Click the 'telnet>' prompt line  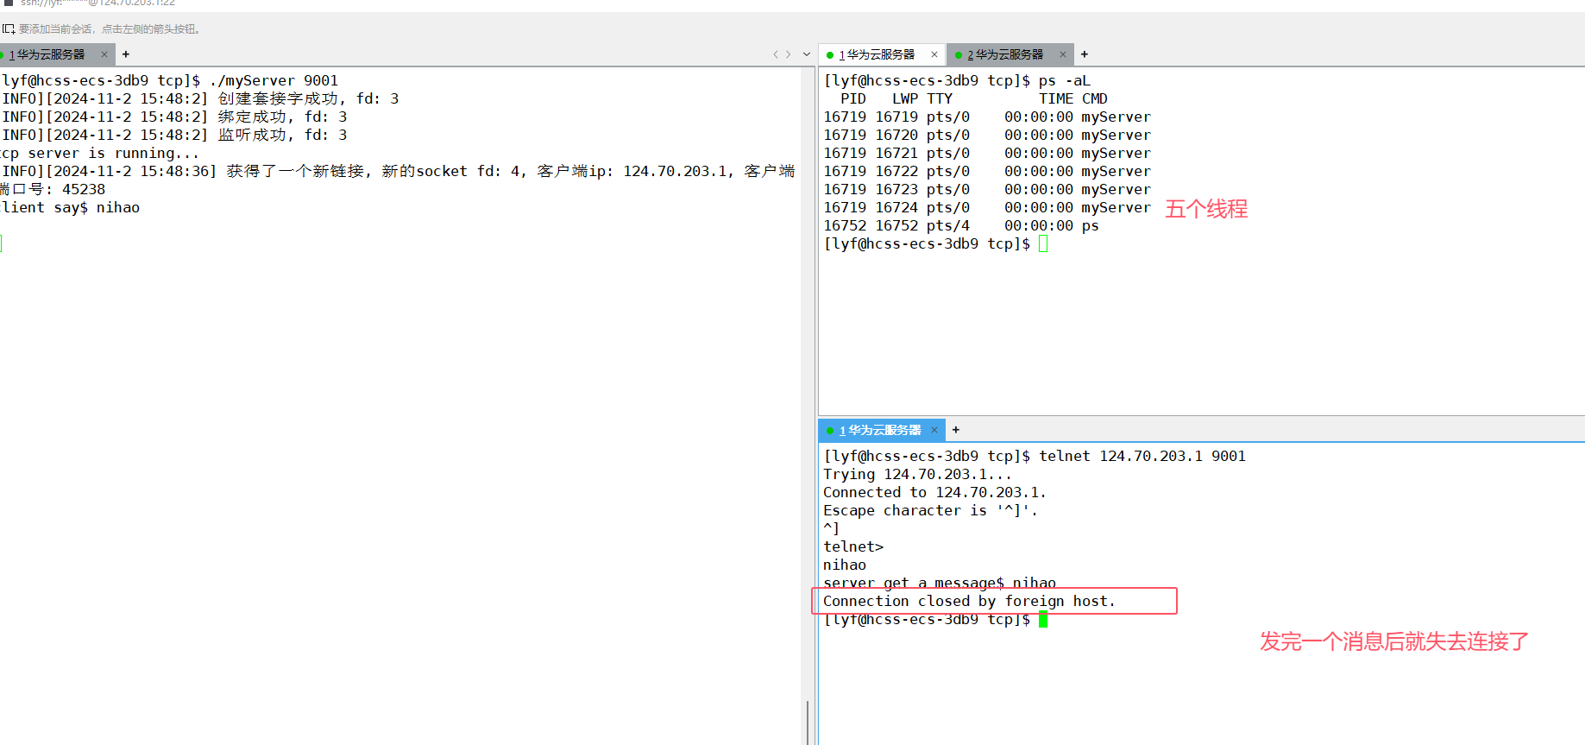pyautogui.click(x=853, y=546)
